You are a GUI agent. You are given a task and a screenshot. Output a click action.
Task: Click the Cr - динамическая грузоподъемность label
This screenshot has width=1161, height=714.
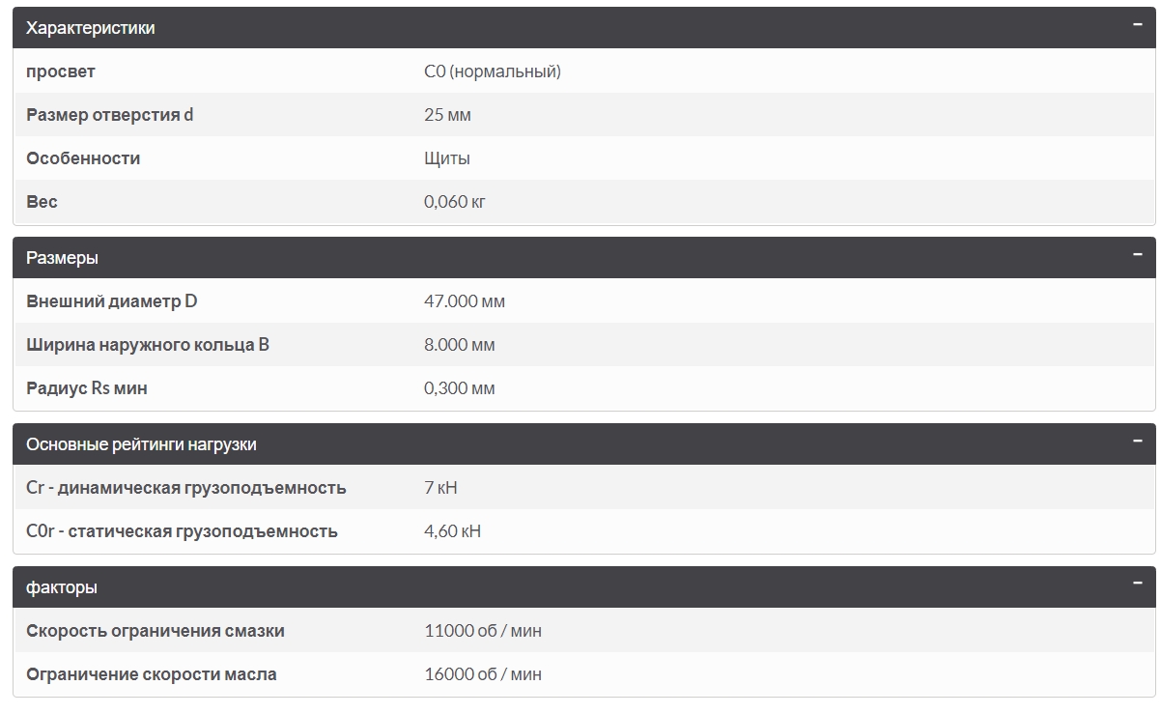(186, 488)
